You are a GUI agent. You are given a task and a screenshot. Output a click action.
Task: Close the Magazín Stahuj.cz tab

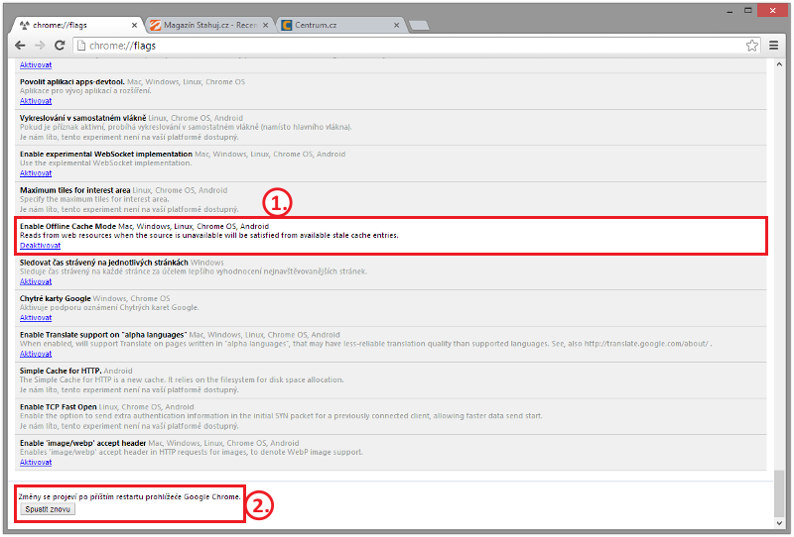(x=265, y=25)
